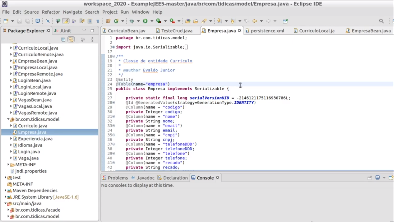
Task: Expand the test source folder
Action: (5, 177)
